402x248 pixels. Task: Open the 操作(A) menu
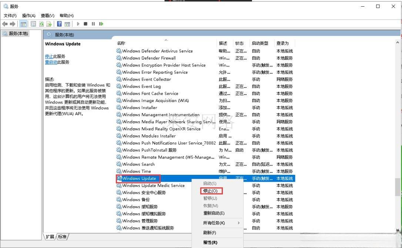(x=29, y=16)
